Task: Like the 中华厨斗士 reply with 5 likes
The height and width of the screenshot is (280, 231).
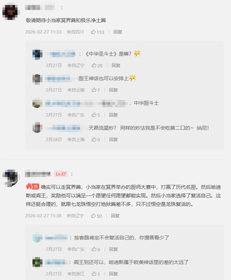Action: coord(96,115)
